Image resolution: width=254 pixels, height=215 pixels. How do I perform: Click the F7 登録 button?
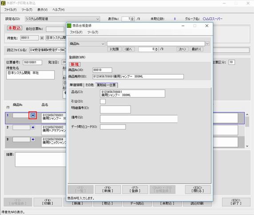coord(135,189)
